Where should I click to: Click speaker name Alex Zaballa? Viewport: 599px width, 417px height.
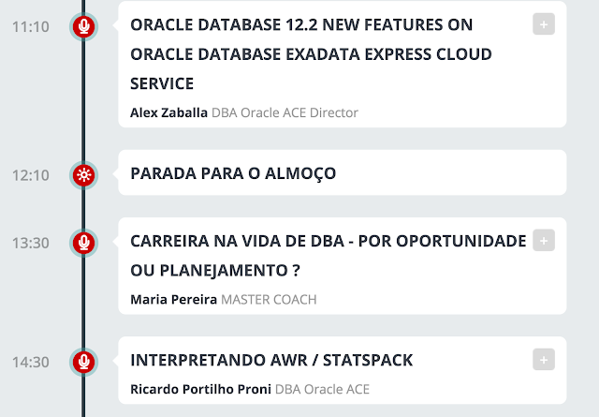168,112
